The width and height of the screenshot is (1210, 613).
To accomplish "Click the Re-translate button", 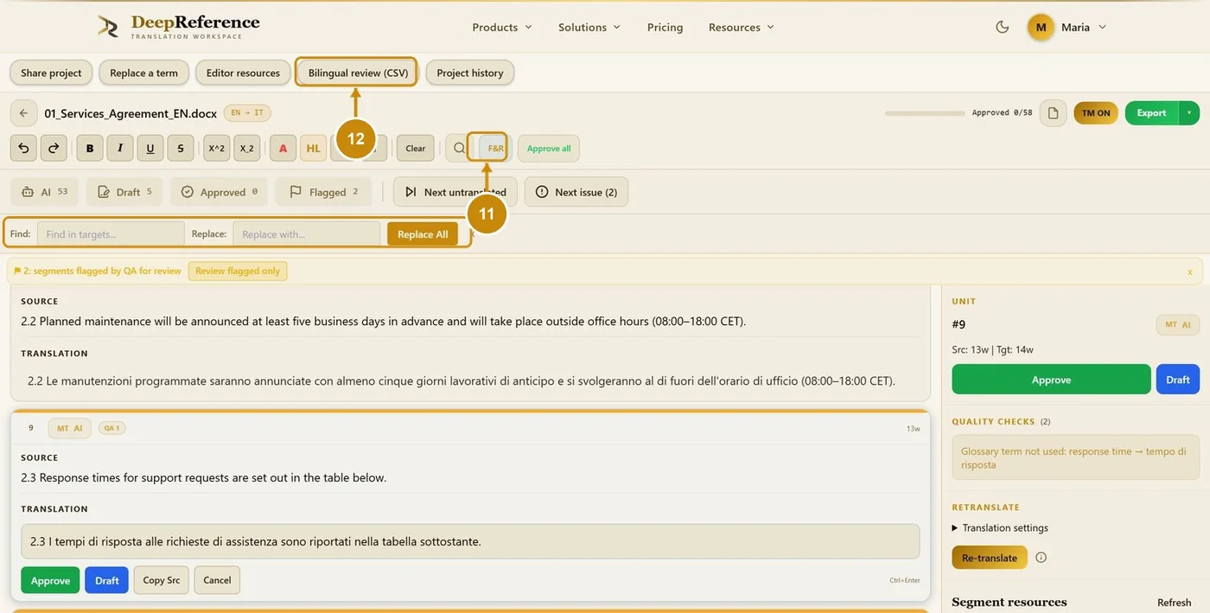I will point(990,558).
